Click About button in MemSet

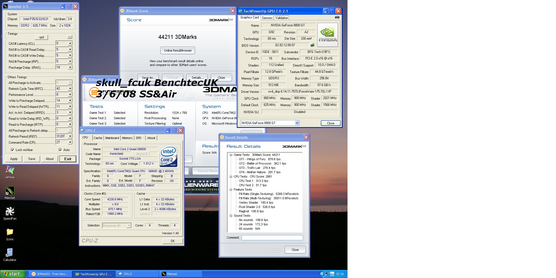point(50,159)
